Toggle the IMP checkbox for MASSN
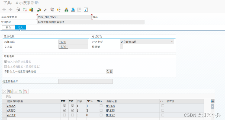 [x=65, y=106]
